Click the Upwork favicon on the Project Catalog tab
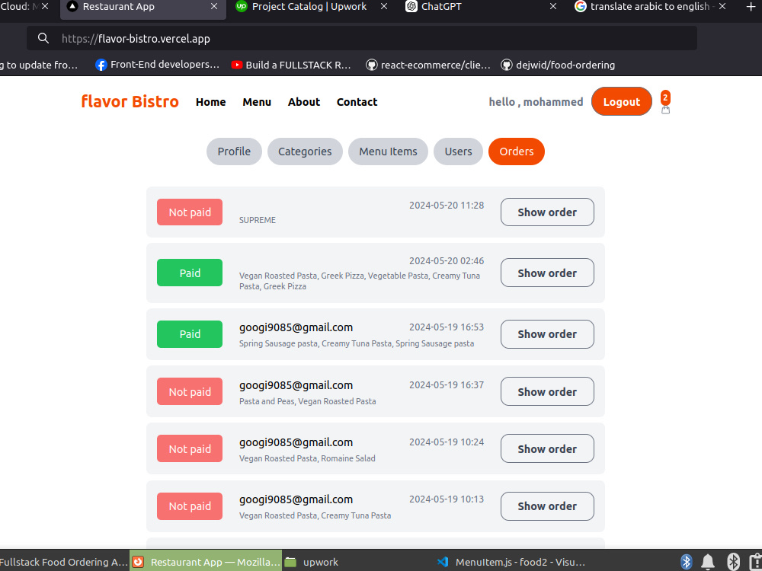The image size is (762, 571). 241,6
